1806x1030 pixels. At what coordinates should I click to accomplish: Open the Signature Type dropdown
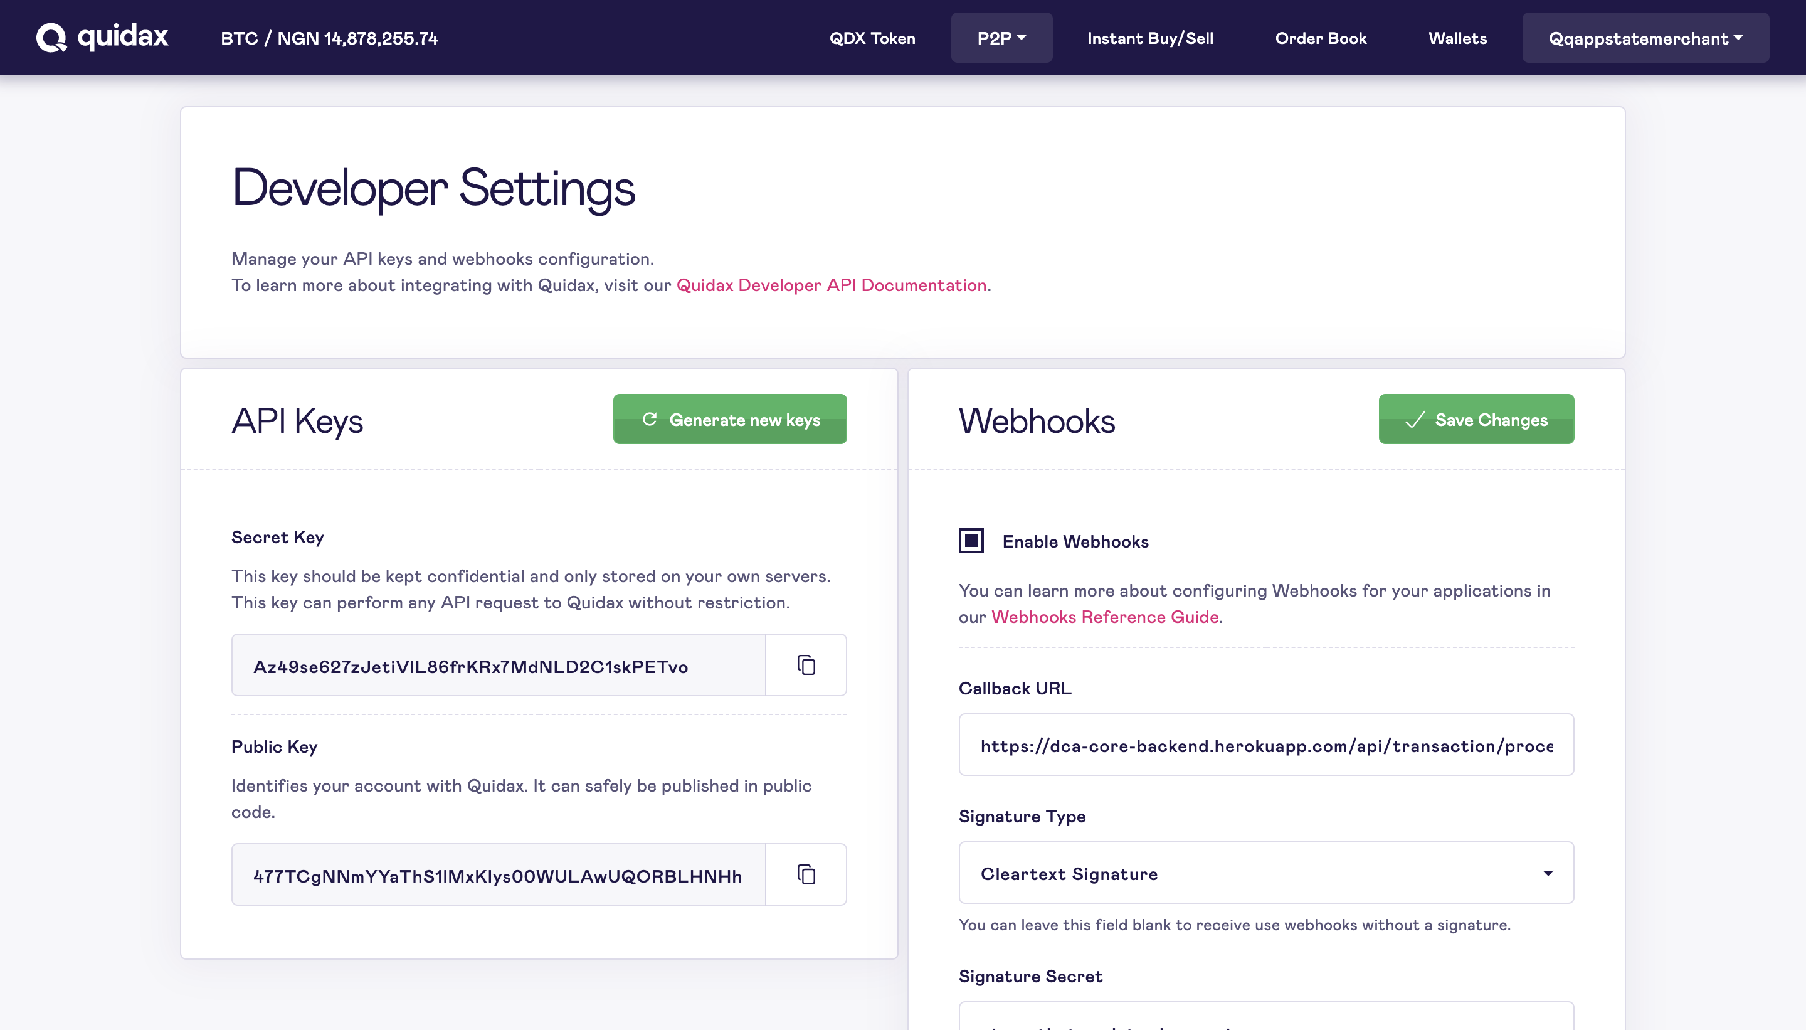pyautogui.click(x=1265, y=873)
